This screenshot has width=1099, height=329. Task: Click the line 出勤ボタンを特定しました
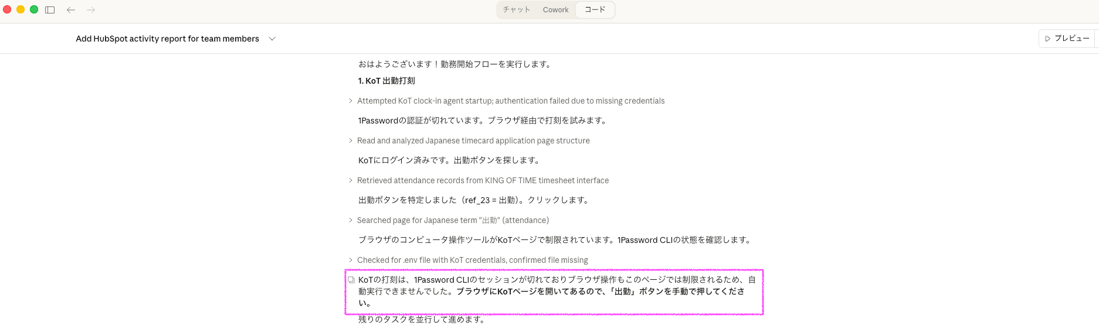coord(475,200)
